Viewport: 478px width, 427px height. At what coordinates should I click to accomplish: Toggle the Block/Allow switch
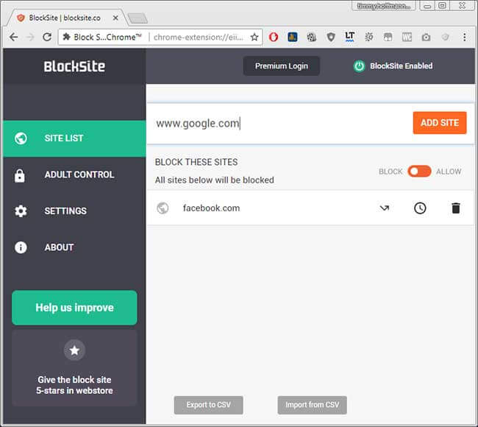(419, 172)
